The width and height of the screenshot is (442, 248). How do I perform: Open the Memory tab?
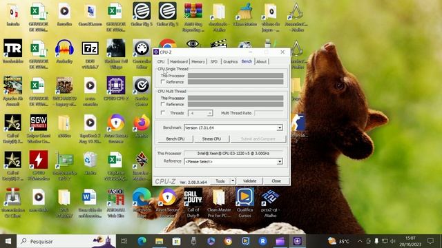click(x=198, y=61)
